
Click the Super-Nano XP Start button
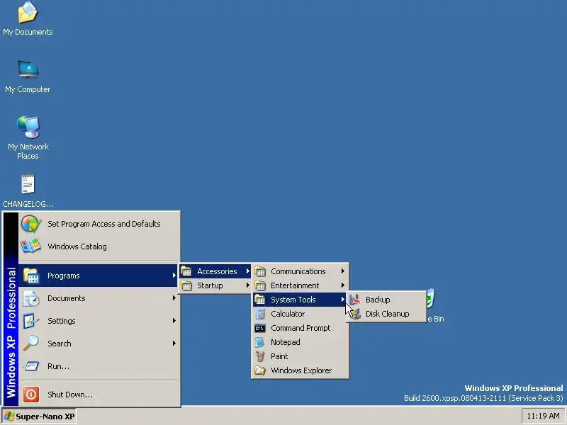pos(39,416)
